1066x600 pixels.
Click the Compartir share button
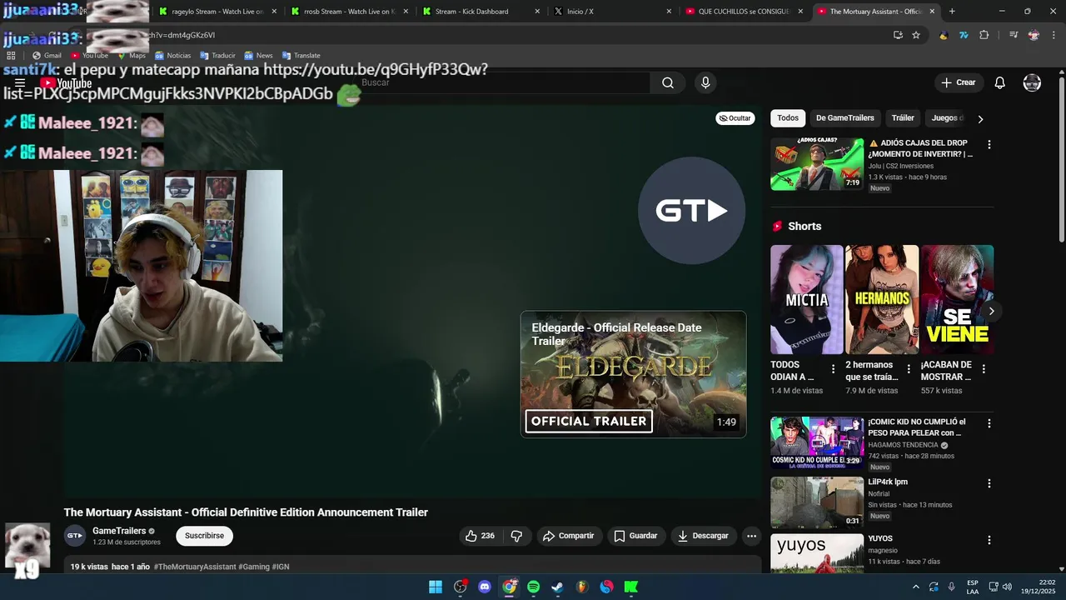tap(569, 536)
